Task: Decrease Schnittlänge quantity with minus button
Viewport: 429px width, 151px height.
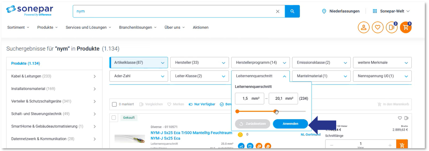Action: coord(332,145)
